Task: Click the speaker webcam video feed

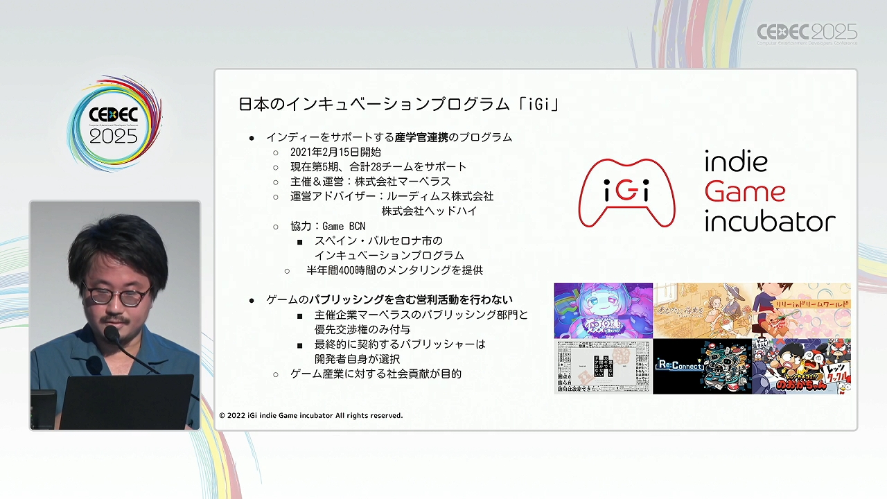Action: pos(115,315)
